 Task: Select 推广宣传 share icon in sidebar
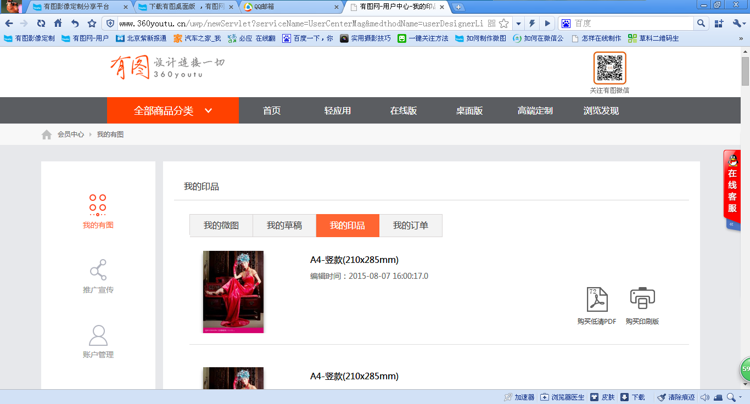[98, 270]
